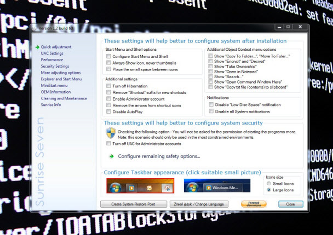The image size is (333, 235).
Task: Open the Performance section
Action: [52, 60]
